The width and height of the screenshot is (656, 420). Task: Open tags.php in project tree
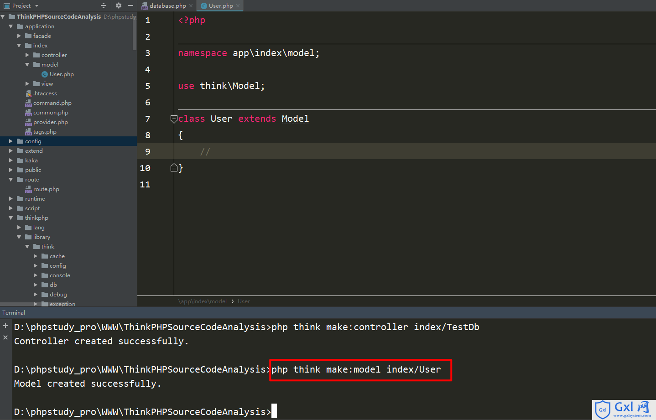point(45,132)
